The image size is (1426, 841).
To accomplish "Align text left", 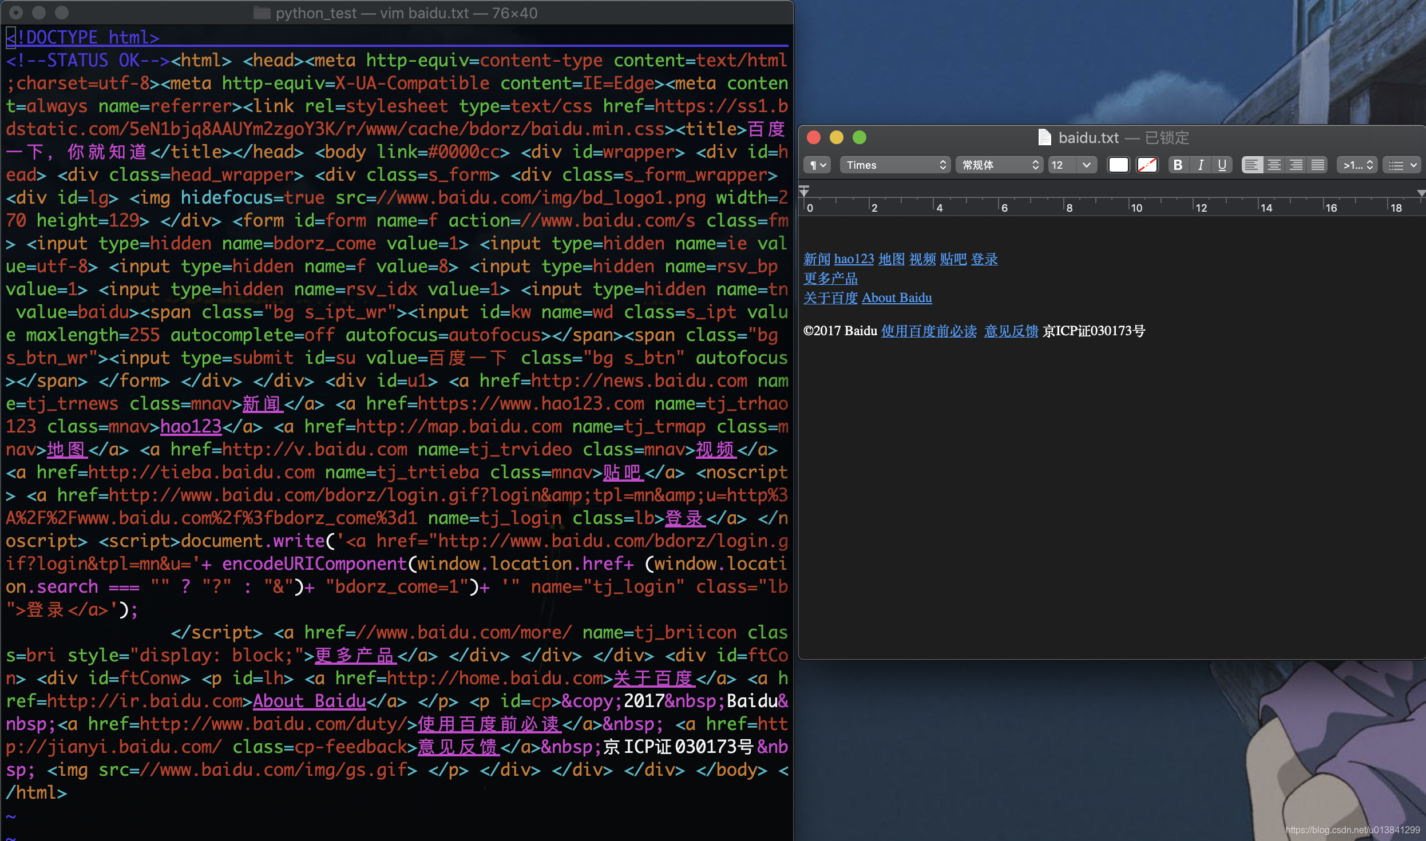I will 1252,165.
